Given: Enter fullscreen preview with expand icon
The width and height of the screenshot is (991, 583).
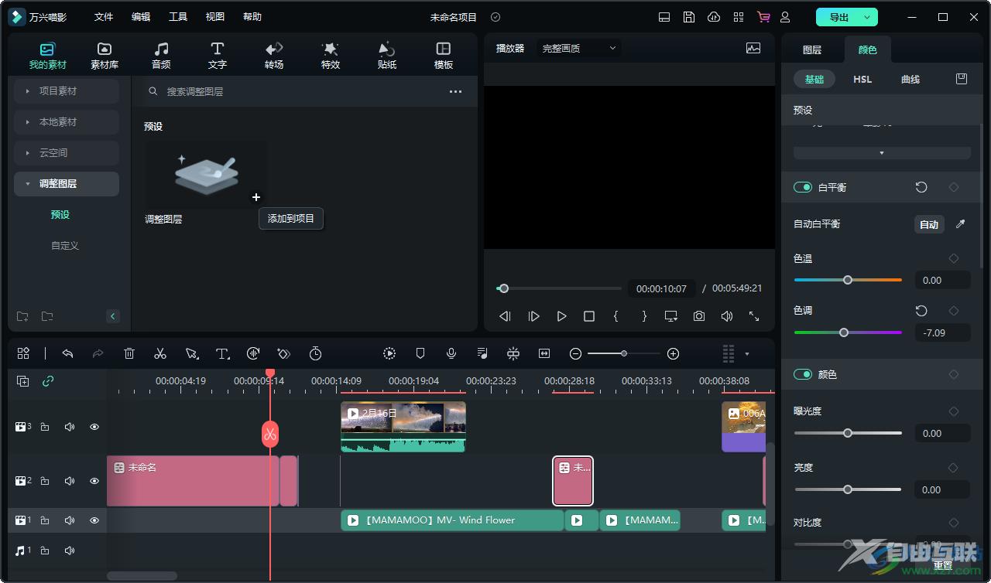Looking at the screenshot, I should coord(754,316).
